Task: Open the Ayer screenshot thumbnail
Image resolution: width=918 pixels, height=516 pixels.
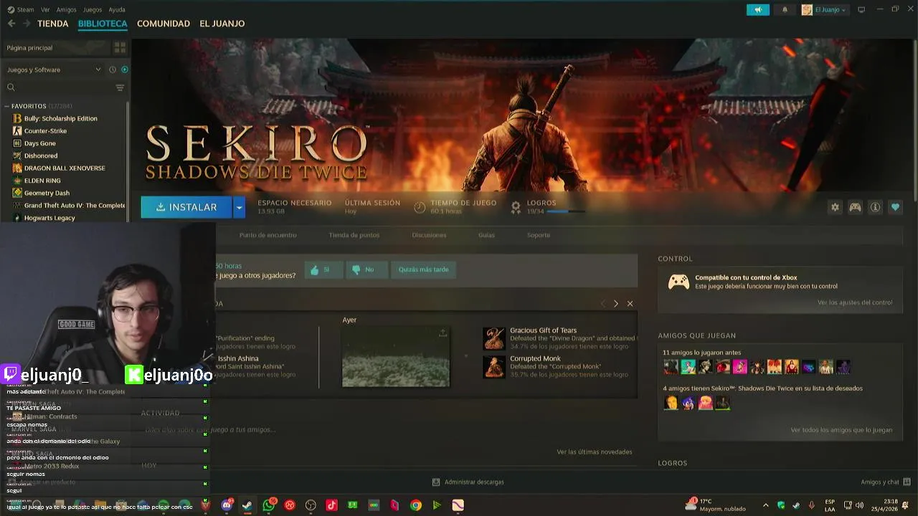Action: [396, 357]
